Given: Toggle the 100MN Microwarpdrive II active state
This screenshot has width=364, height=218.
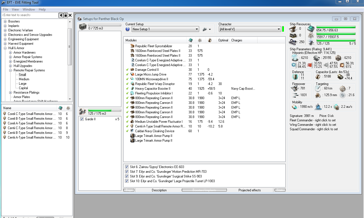Looking at the screenshot, I should [x=127, y=79].
